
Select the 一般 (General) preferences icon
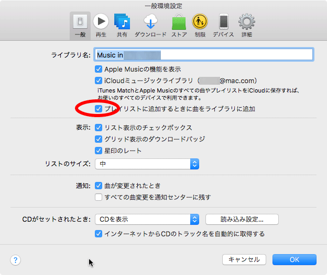(80, 26)
